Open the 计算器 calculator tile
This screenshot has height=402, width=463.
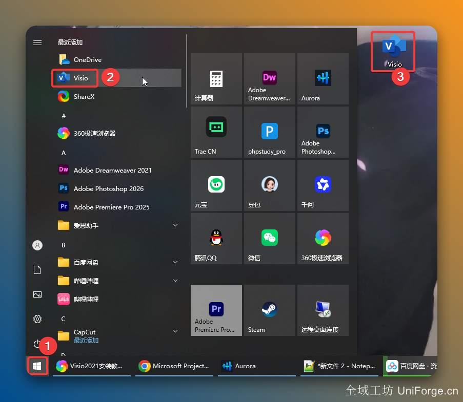(216, 79)
